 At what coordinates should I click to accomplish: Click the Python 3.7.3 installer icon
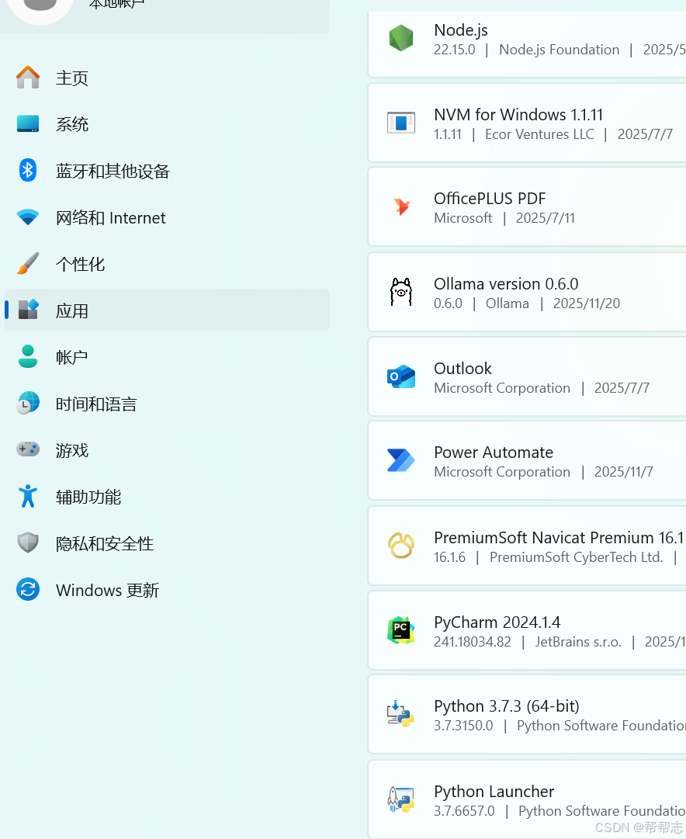(x=400, y=714)
